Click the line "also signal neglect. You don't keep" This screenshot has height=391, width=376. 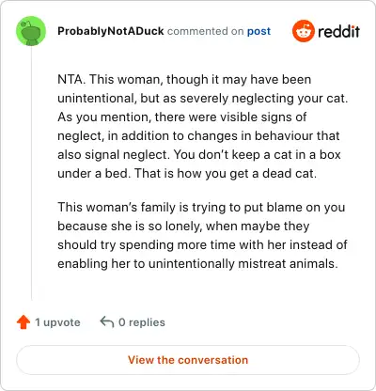coord(199,154)
